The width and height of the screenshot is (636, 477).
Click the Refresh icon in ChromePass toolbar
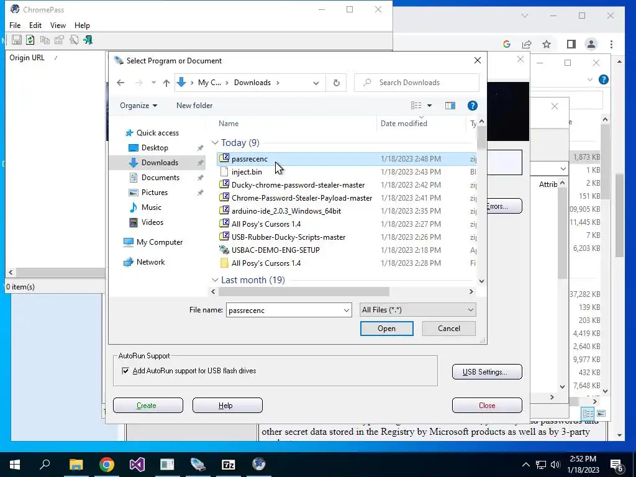click(x=30, y=40)
